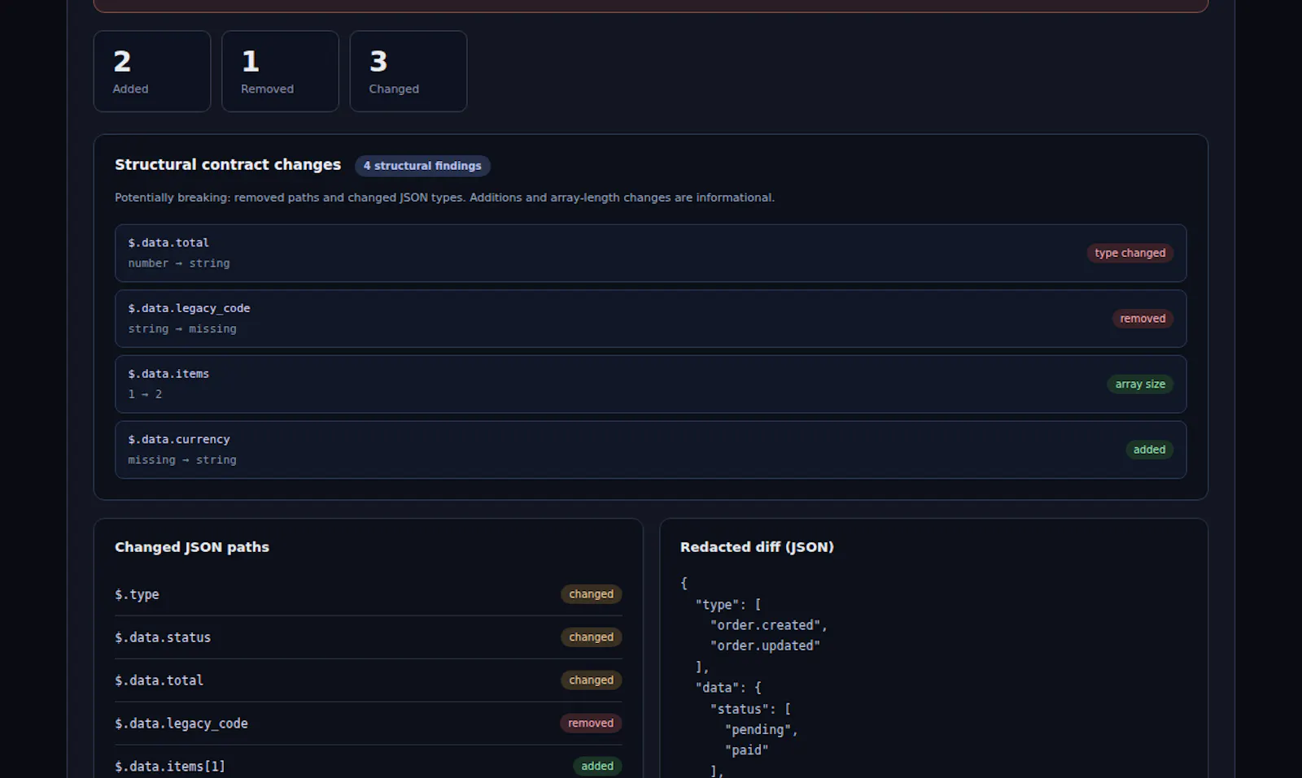Image resolution: width=1302 pixels, height=778 pixels.
Task: Click the 'changed' badge beside $.data.status
Action: click(x=591, y=637)
